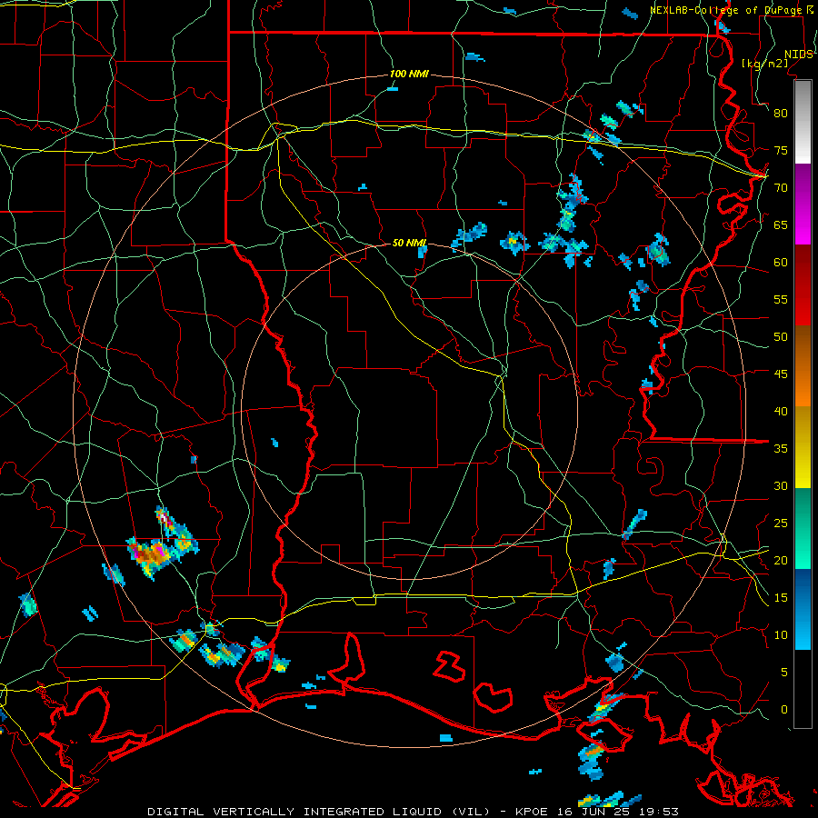Click the "60" value on the color scale
This screenshot has height=818, width=818.
781,263
